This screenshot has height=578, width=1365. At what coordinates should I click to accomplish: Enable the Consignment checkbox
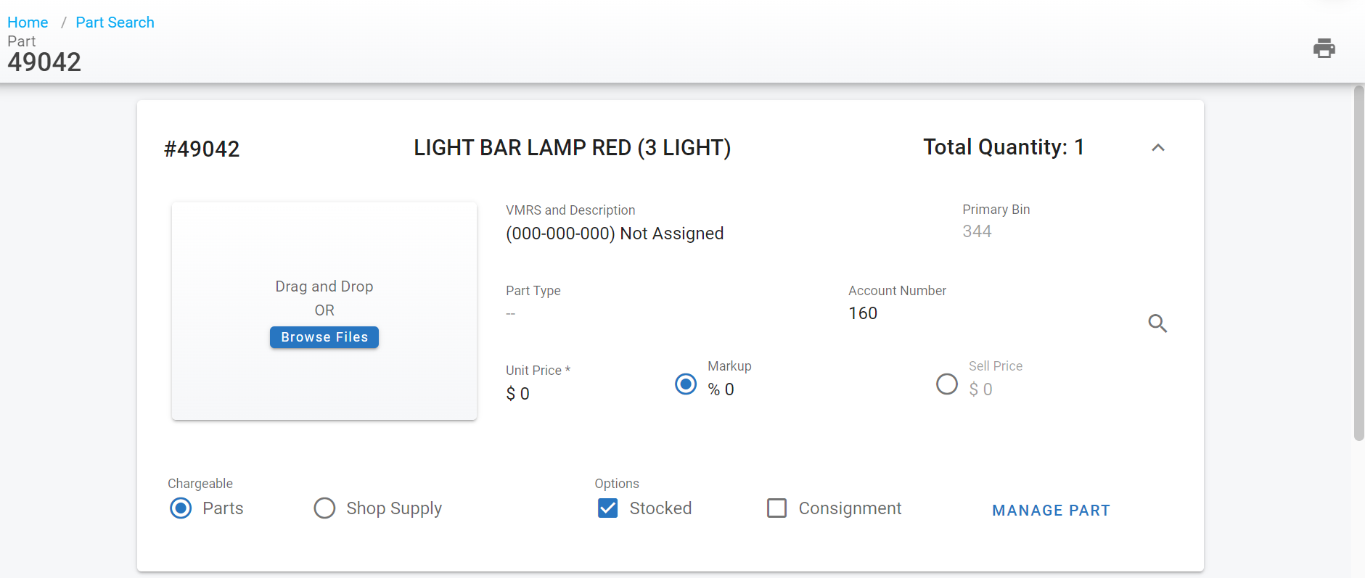click(776, 508)
